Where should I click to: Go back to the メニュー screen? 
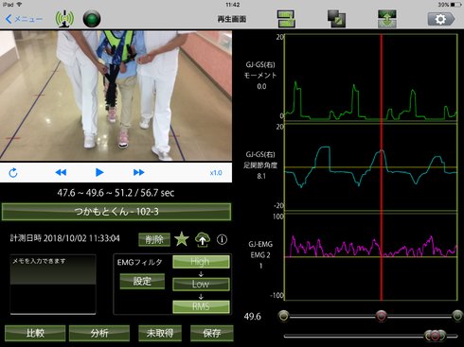pos(24,19)
